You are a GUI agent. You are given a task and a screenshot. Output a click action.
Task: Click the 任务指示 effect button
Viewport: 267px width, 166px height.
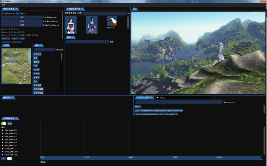pos(37,54)
